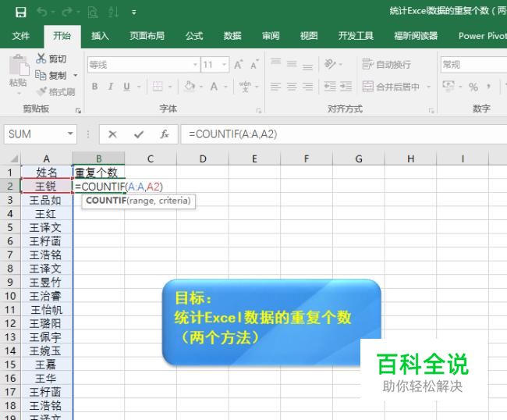Click the Save icon in quick access toolbar
Image resolution: width=507 pixels, height=420 pixels.
21,12
